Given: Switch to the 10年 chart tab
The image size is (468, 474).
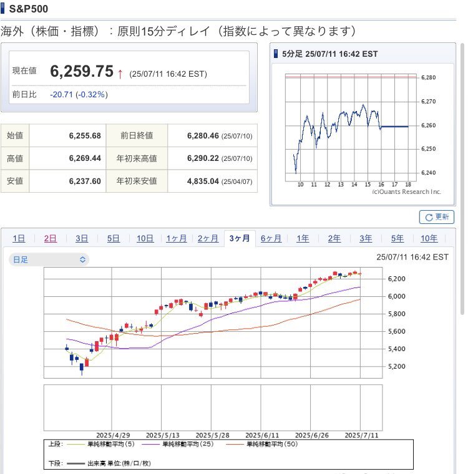Looking at the screenshot, I should coord(429,238).
